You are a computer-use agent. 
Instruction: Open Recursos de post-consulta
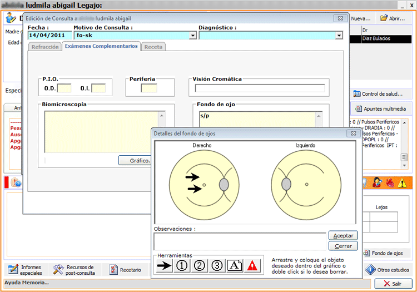point(75,270)
